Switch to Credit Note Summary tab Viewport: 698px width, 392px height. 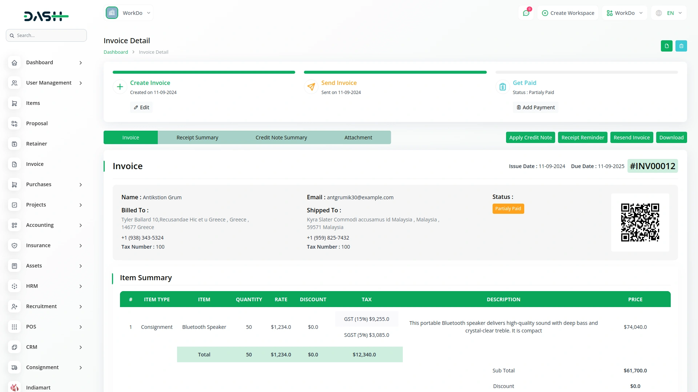coord(281,138)
